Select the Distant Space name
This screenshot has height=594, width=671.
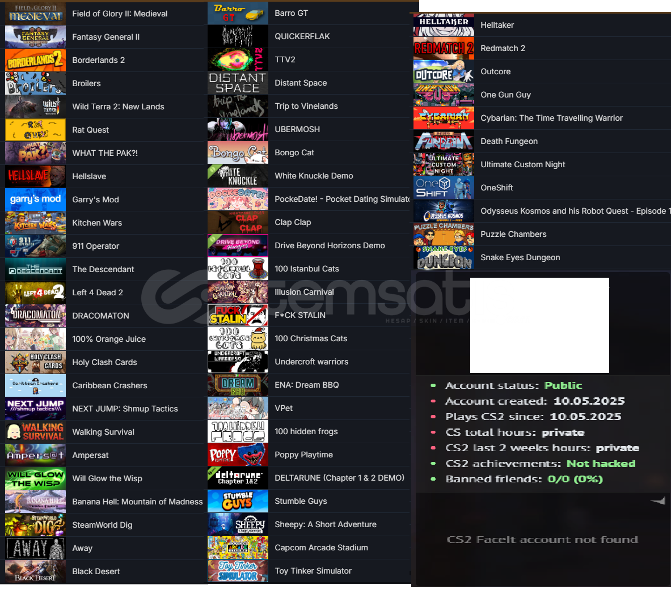click(x=301, y=83)
